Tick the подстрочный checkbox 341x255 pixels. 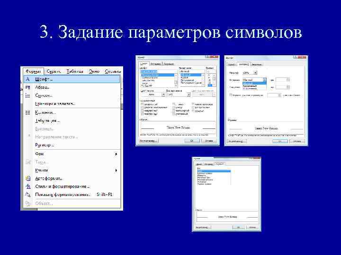point(142,114)
